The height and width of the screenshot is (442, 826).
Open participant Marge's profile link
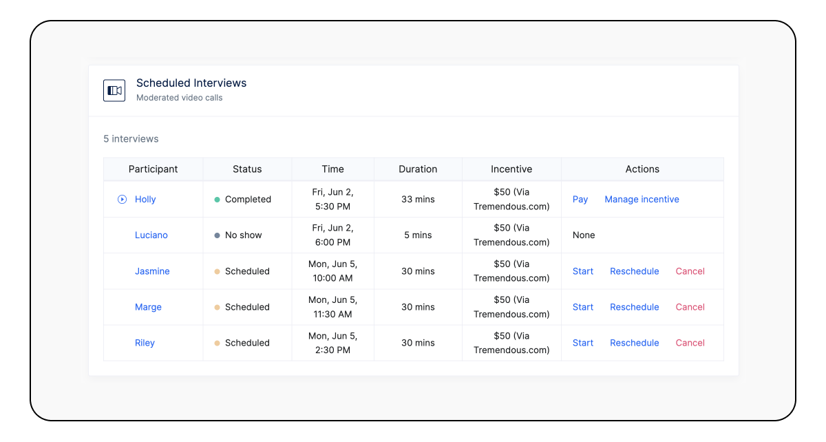[148, 307]
